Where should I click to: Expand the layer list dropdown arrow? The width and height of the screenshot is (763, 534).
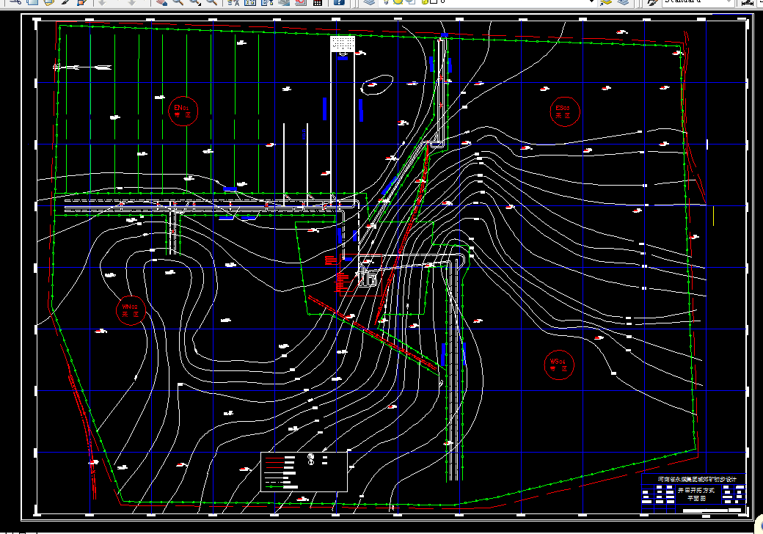(591, 2)
